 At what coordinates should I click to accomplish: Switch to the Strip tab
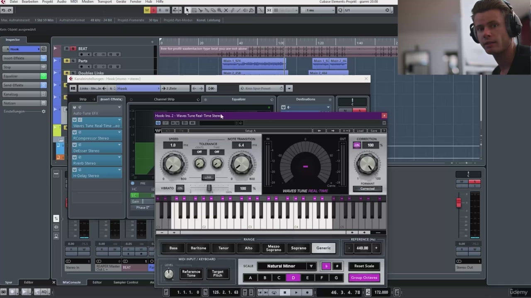(83, 99)
